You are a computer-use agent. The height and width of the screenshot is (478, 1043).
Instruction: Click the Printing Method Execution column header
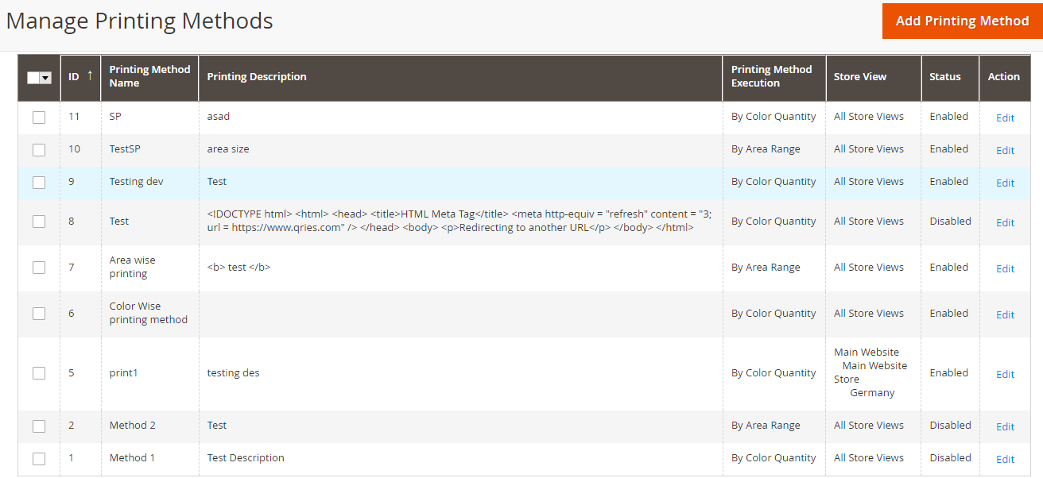point(771,76)
